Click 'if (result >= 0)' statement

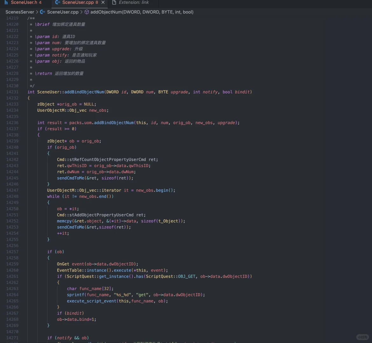(x=57, y=129)
